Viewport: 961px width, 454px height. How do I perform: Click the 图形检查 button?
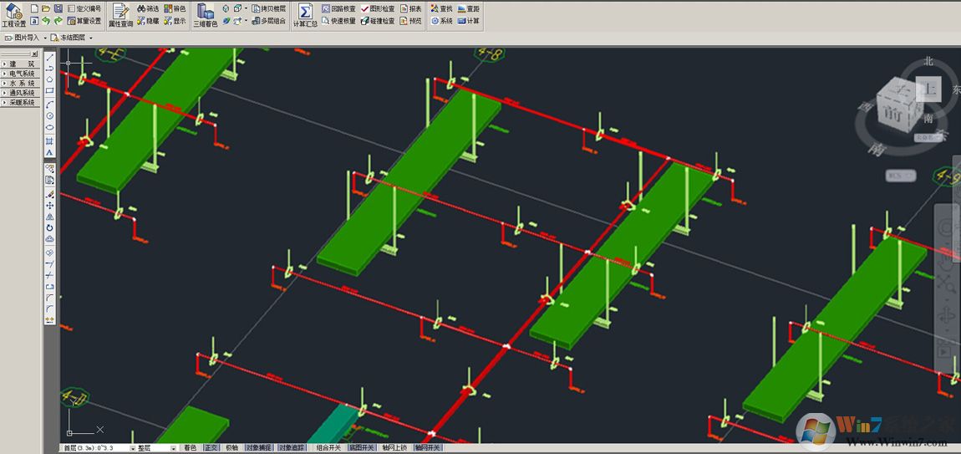click(x=378, y=8)
